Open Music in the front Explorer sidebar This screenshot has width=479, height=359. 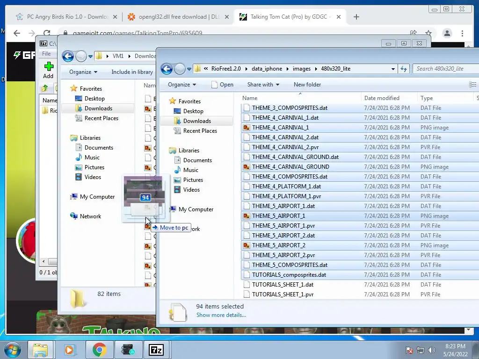(x=191, y=170)
